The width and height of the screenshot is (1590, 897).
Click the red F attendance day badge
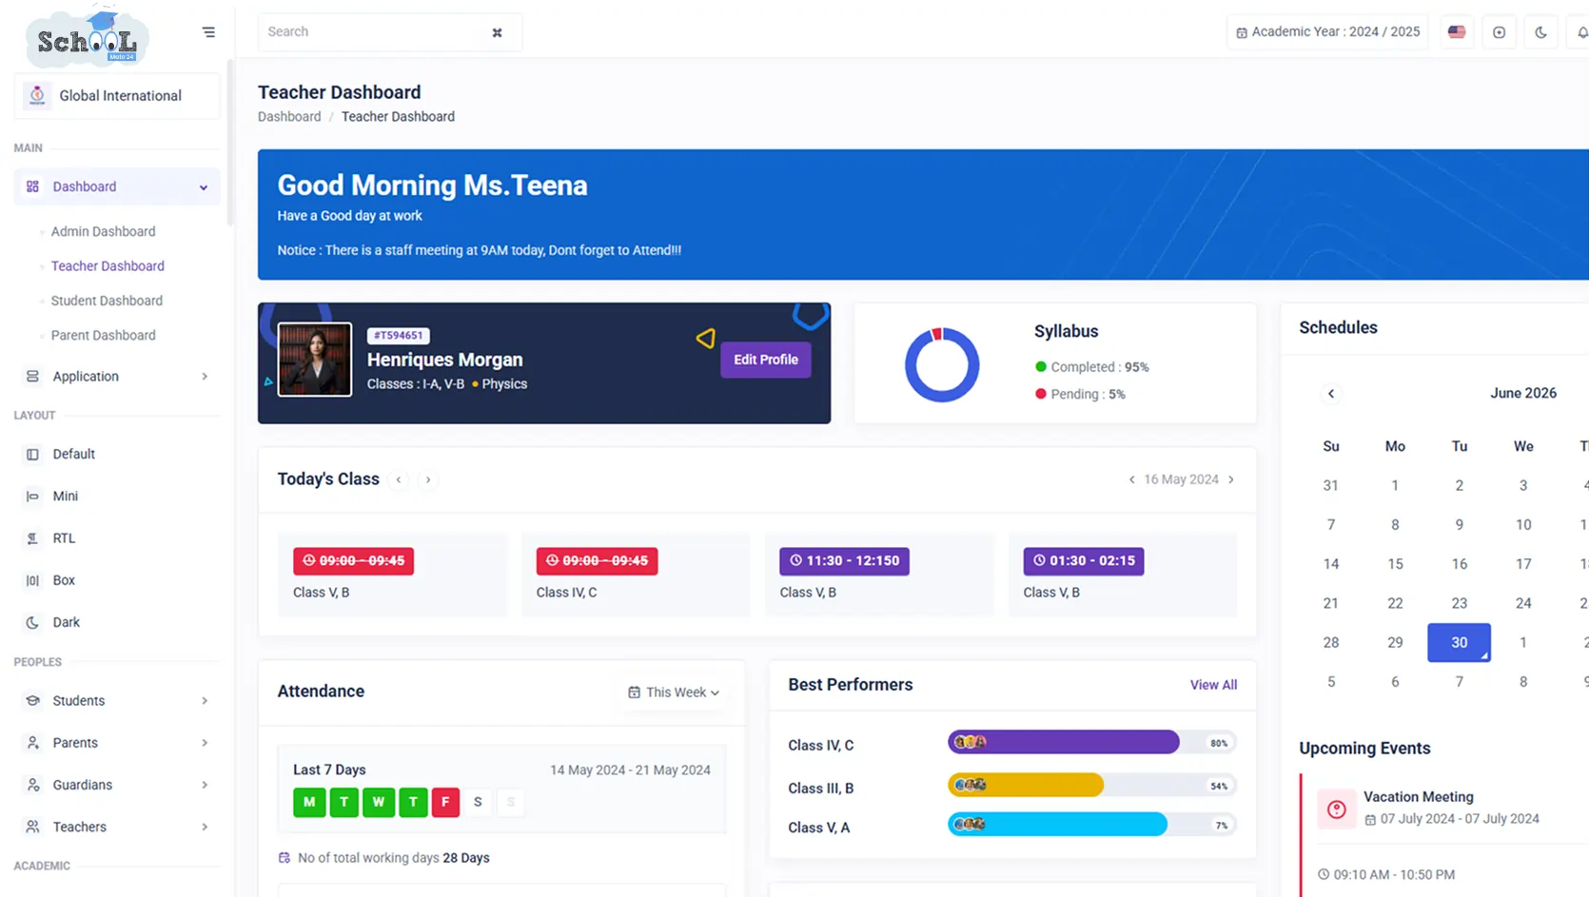click(x=445, y=802)
